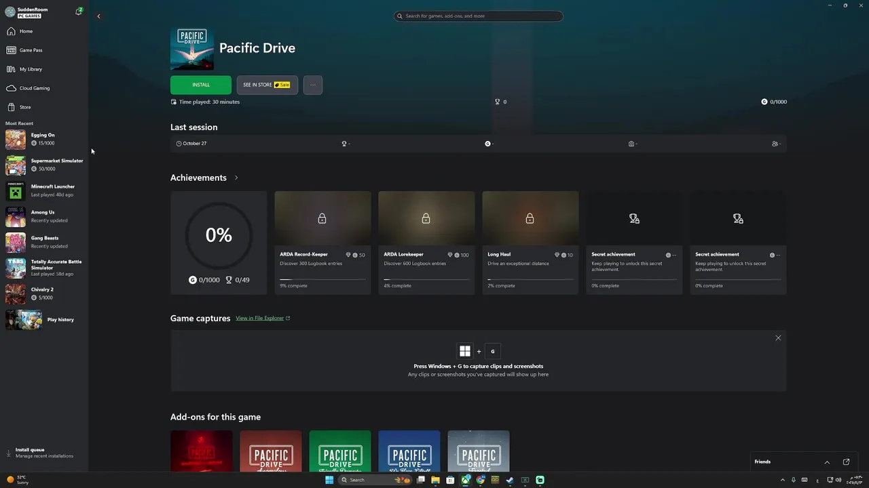
Task: Click the last session gamerscore icon
Action: [487, 144]
